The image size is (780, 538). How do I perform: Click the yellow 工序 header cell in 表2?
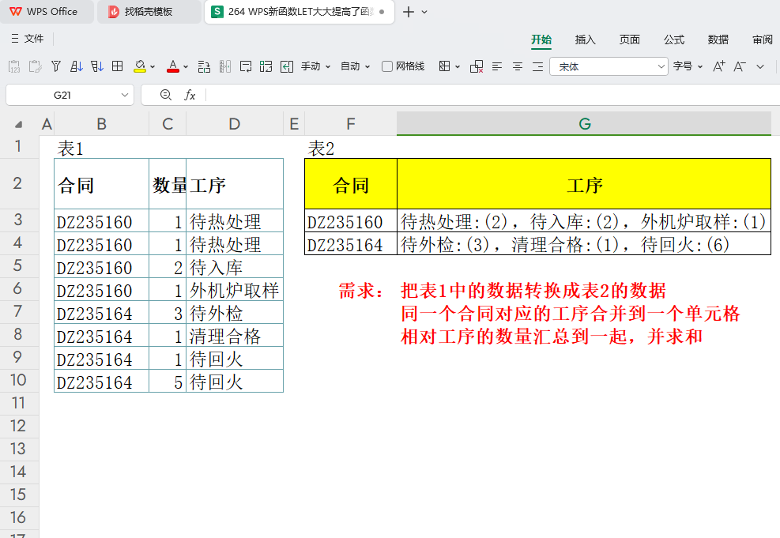click(584, 184)
